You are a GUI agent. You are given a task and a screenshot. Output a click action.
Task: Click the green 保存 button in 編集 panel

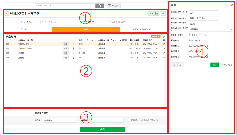tap(215, 65)
